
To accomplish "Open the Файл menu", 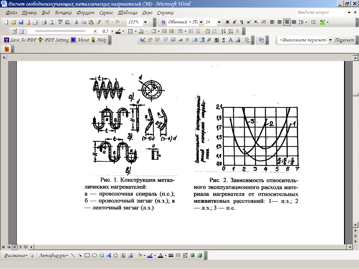I will pos(12,12).
